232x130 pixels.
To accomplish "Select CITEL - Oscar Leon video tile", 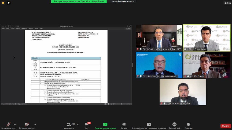I will pyautogui.click(x=207, y=38).
